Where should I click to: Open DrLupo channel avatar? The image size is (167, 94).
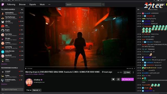3,39
